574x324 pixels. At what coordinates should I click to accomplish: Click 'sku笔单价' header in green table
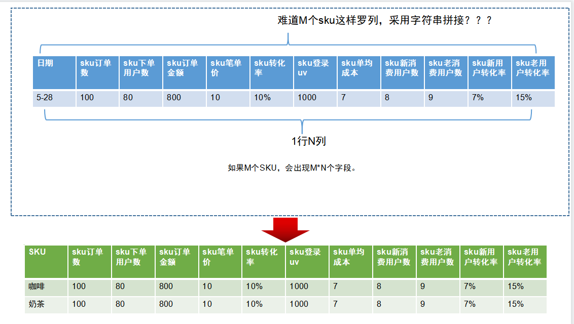[220, 261]
